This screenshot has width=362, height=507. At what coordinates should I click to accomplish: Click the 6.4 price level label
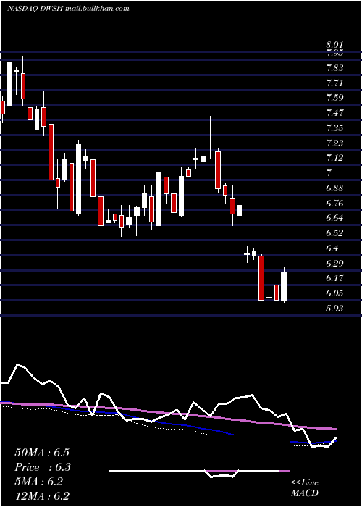pos(332,248)
